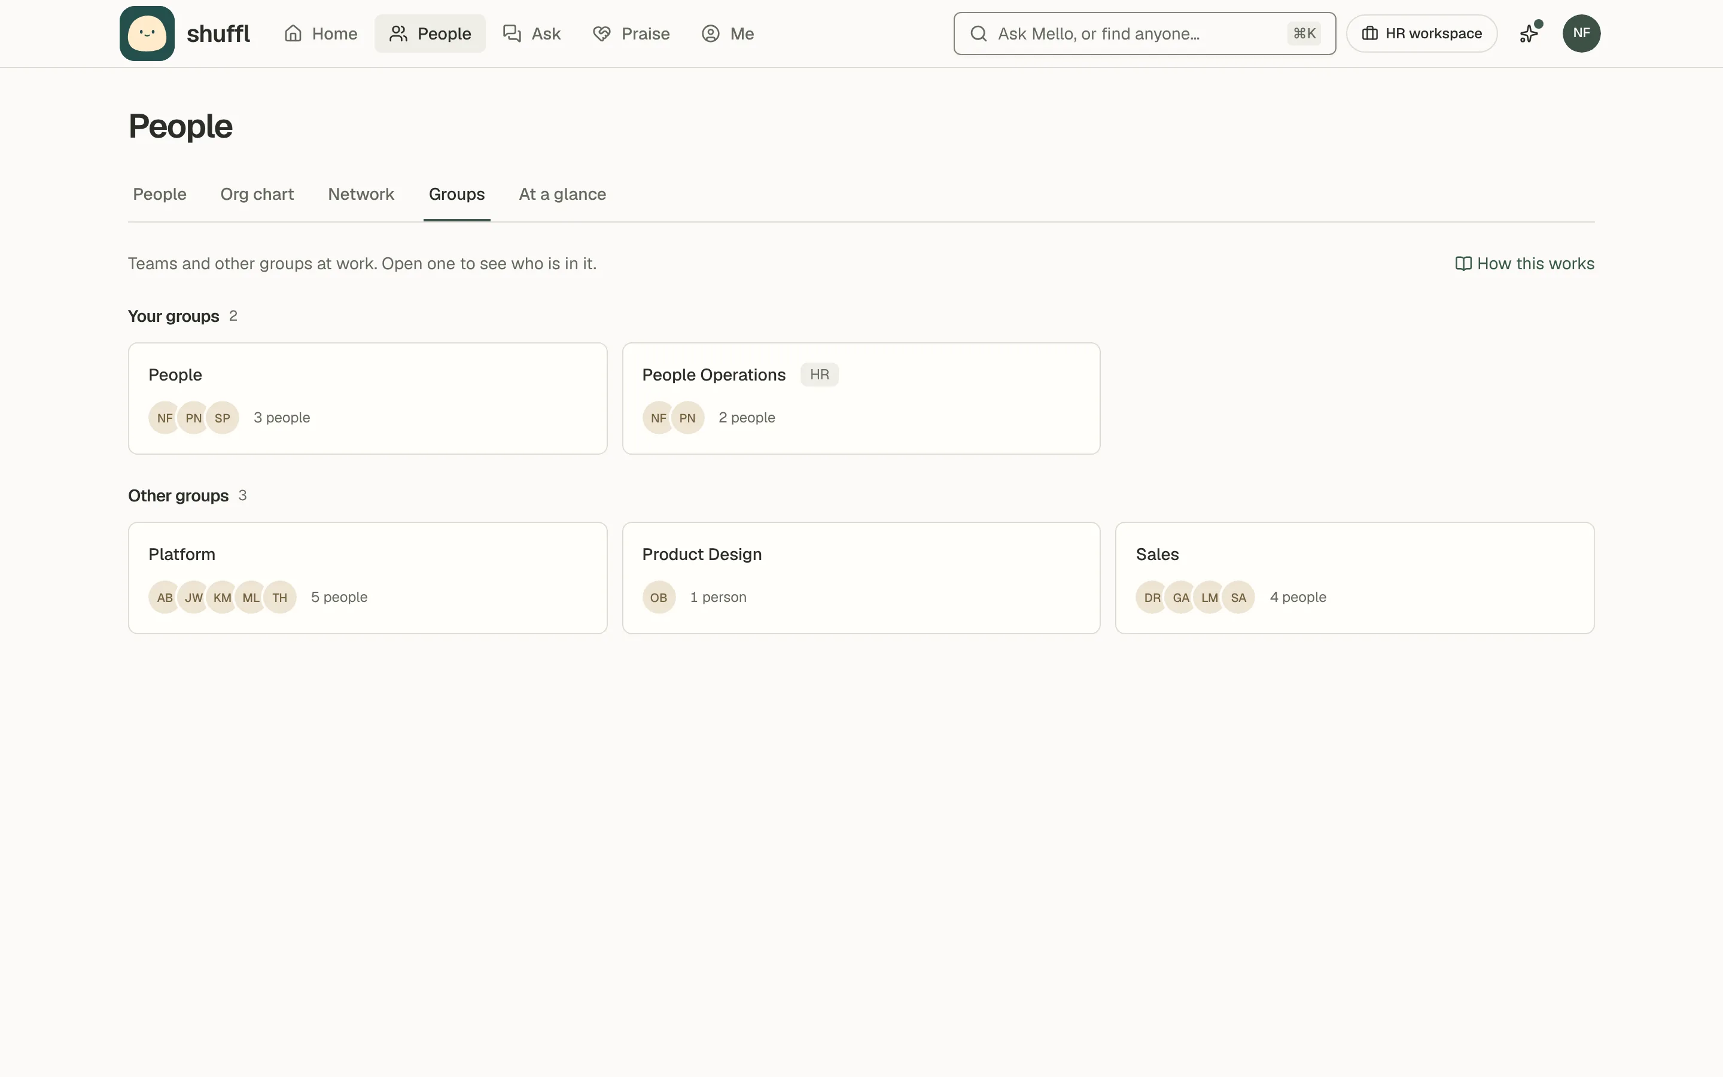Image resolution: width=1723 pixels, height=1077 pixels.
Task: Open the NF profile avatar menu
Action: coord(1581,34)
